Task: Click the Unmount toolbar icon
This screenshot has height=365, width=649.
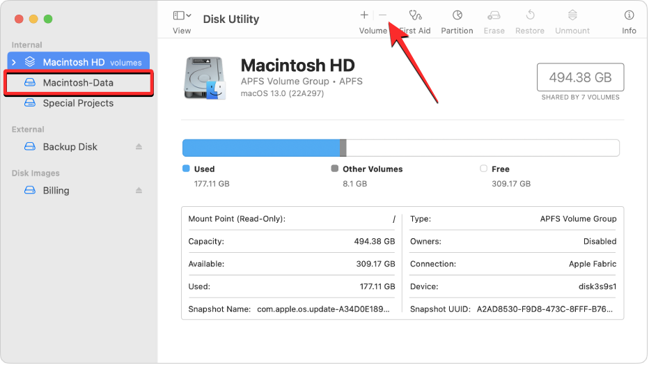Action: coord(572,15)
